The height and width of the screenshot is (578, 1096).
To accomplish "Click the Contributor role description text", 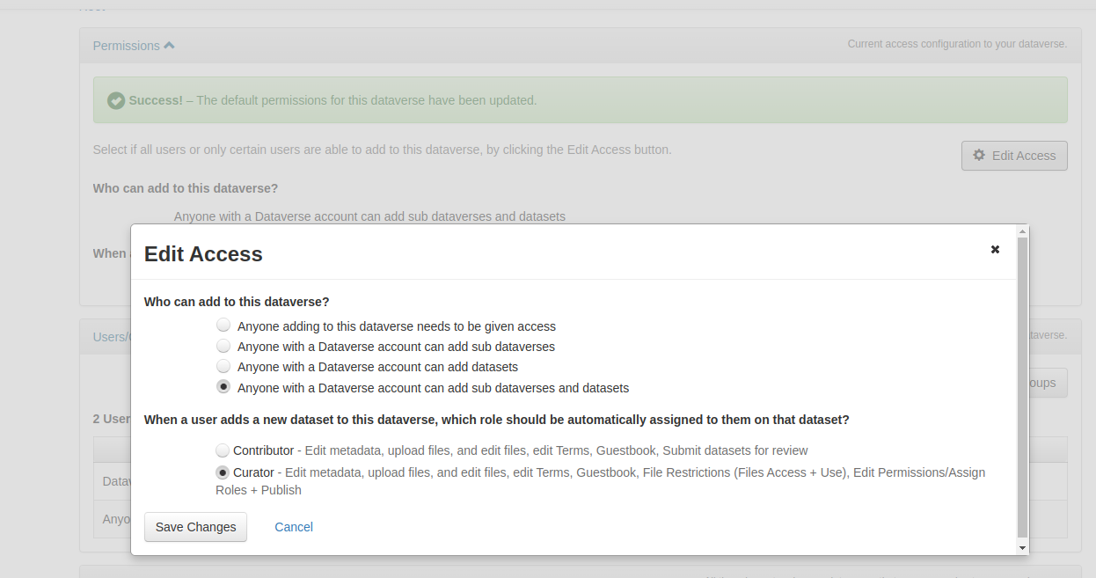I will (556, 450).
